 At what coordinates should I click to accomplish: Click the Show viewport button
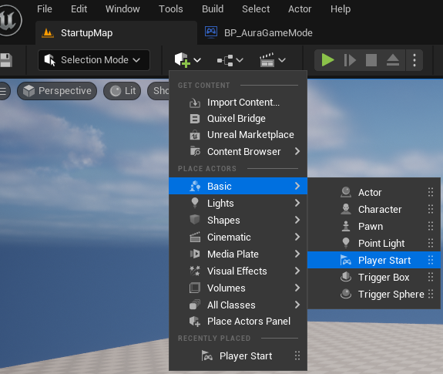click(159, 91)
